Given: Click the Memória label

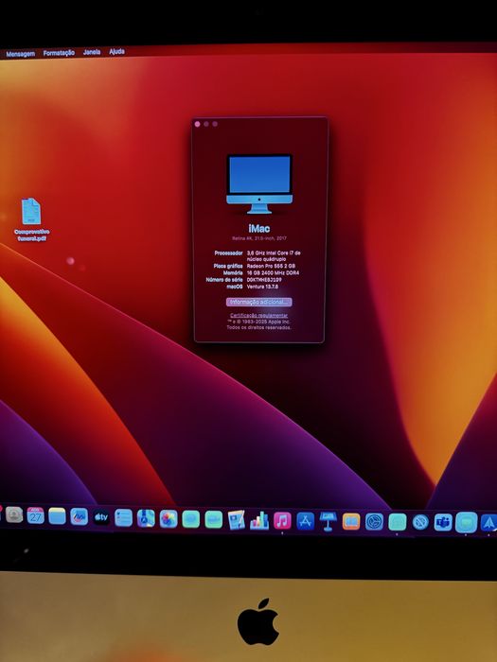Looking at the screenshot, I should [x=233, y=272].
